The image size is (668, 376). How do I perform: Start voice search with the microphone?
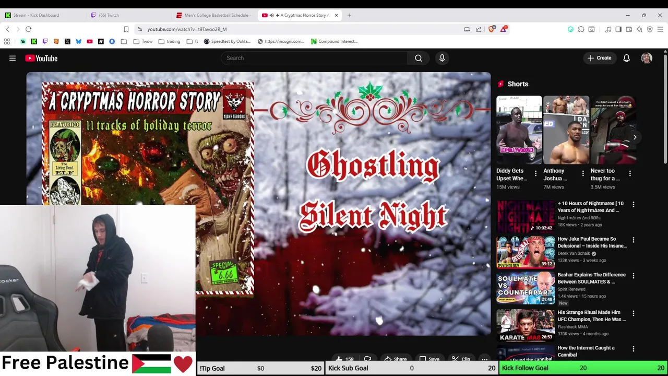(x=442, y=58)
